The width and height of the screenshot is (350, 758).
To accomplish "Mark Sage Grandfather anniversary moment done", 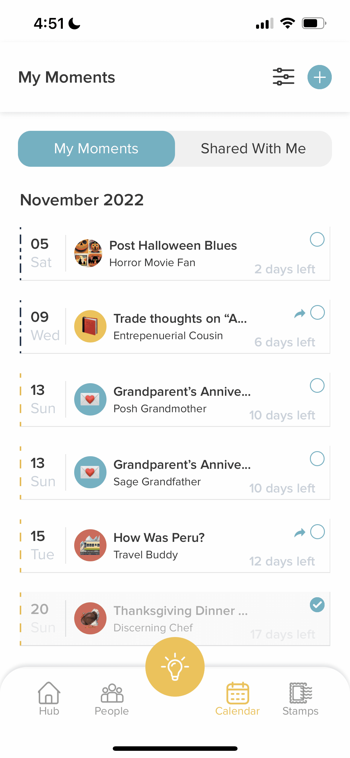I will click(x=317, y=459).
